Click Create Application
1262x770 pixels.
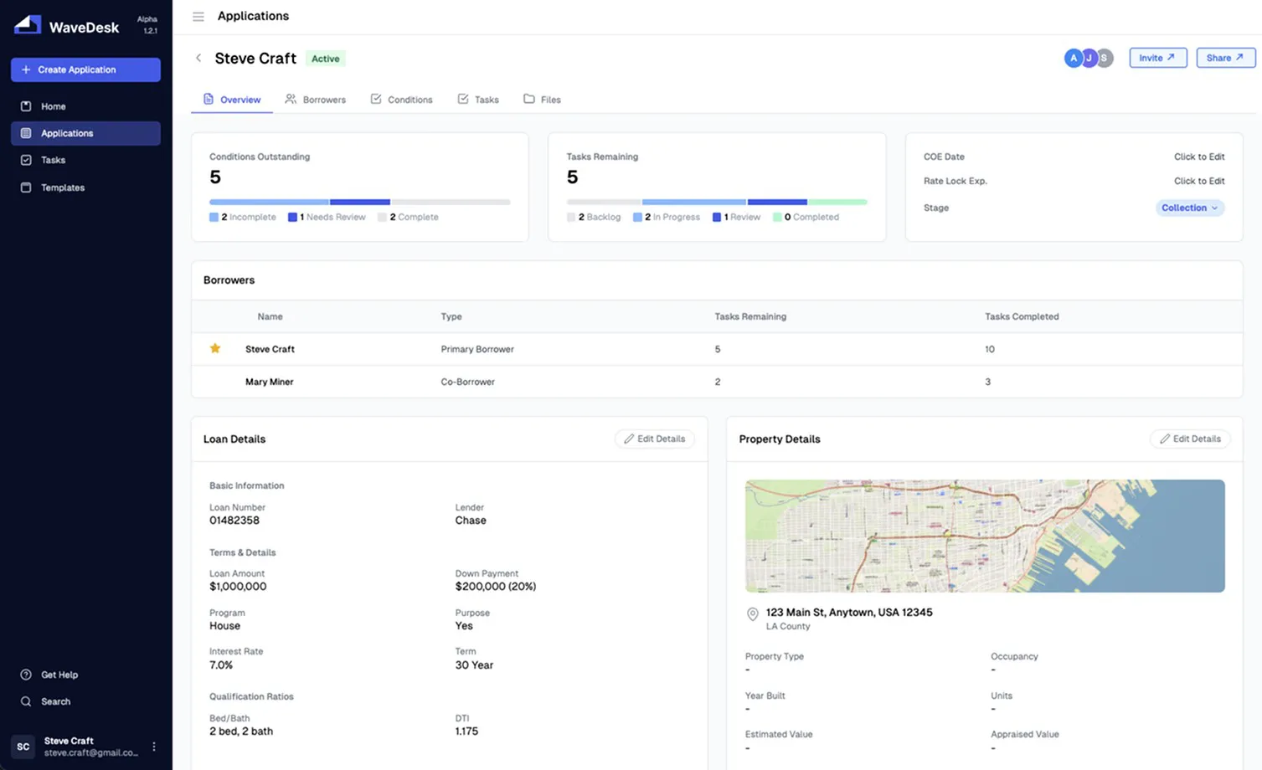click(85, 69)
